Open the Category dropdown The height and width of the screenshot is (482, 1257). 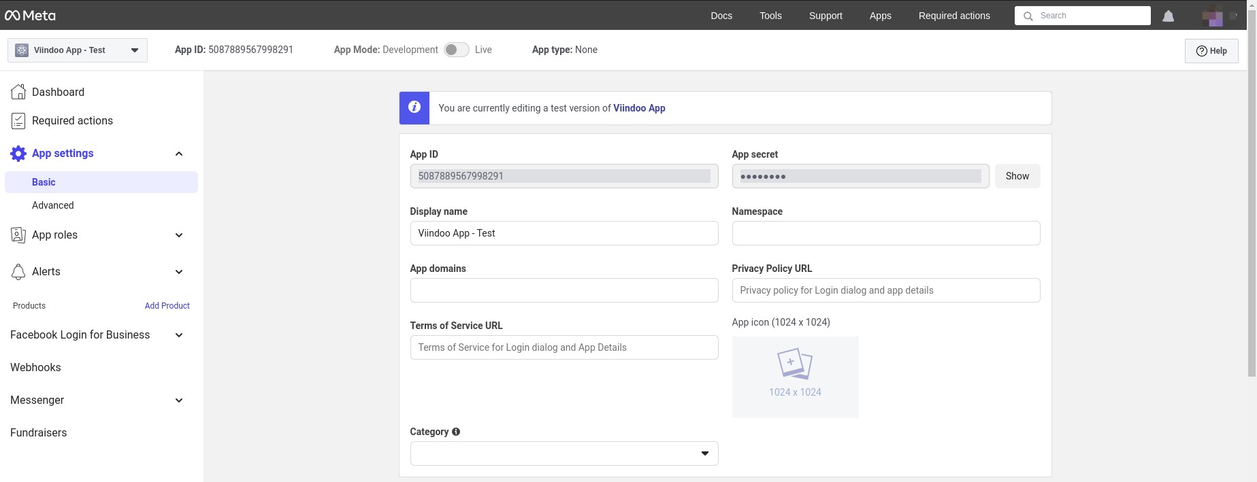(x=564, y=453)
